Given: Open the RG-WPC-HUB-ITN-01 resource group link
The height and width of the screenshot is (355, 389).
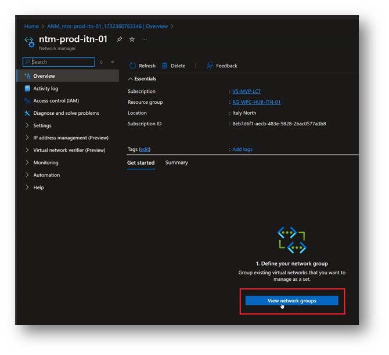Looking at the screenshot, I should pos(256,102).
